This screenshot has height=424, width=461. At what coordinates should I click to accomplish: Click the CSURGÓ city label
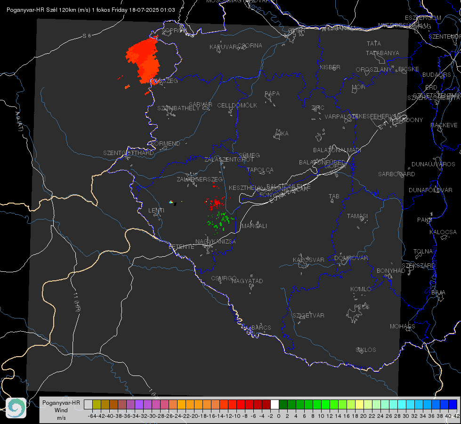pos(224,278)
